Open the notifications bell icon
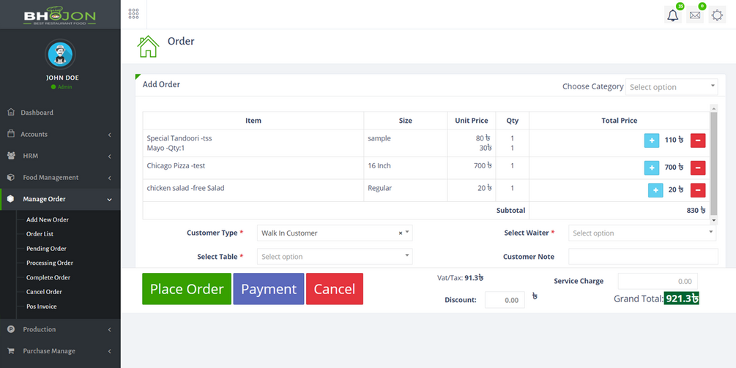Screen dimensions: 736x368 click(x=672, y=15)
